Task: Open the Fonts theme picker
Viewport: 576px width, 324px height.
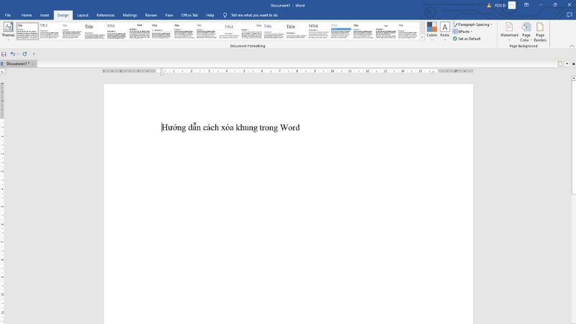Action: pyautogui.click(x=445, y=30)
